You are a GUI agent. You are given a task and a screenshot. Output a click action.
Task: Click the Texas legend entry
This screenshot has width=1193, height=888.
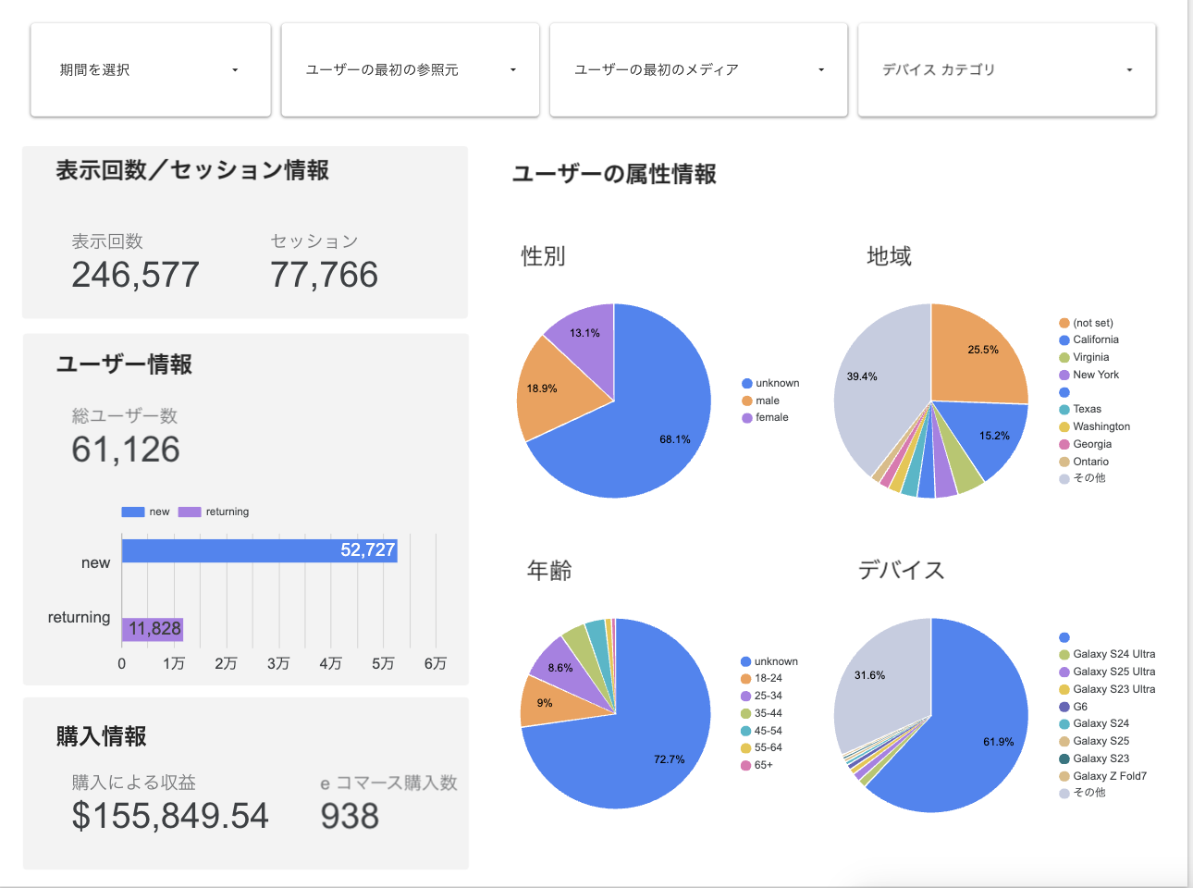[1080, 409]
